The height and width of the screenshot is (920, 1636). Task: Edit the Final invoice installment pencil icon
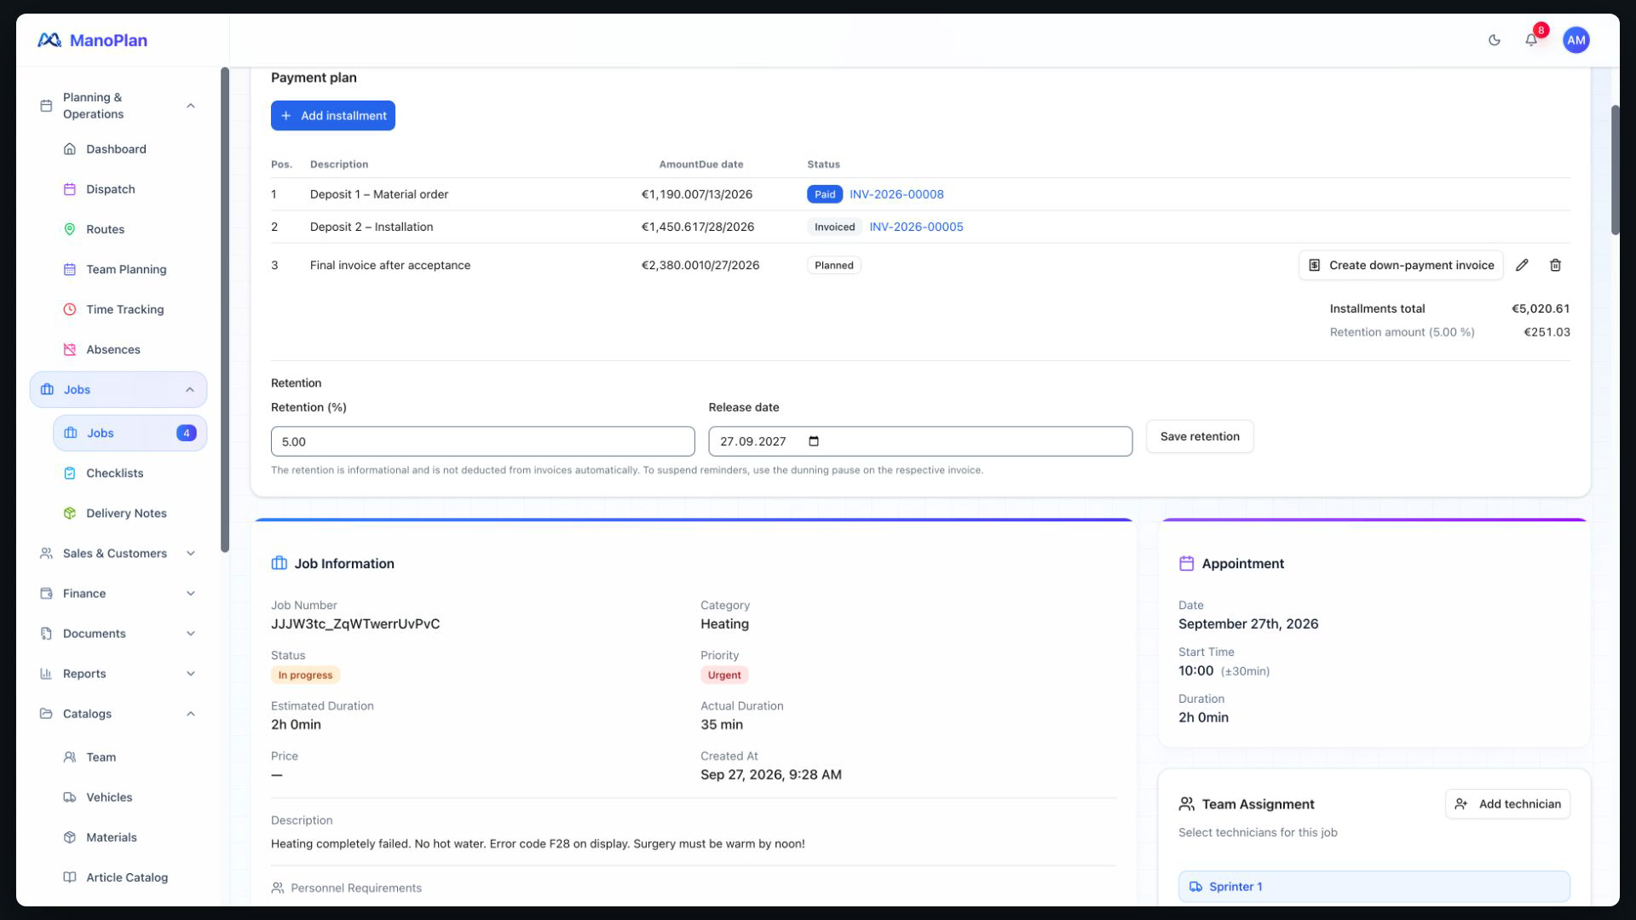pos(1522,265)
